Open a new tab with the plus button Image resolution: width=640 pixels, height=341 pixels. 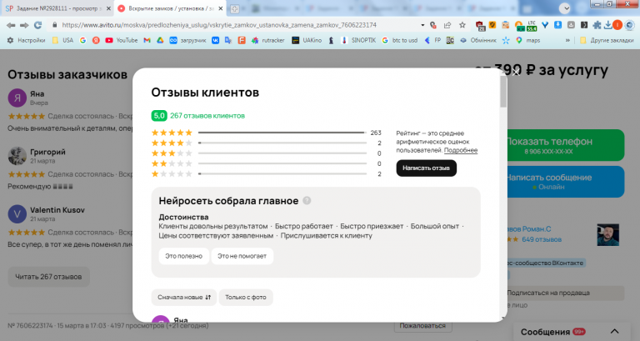[x=235, y=8]
